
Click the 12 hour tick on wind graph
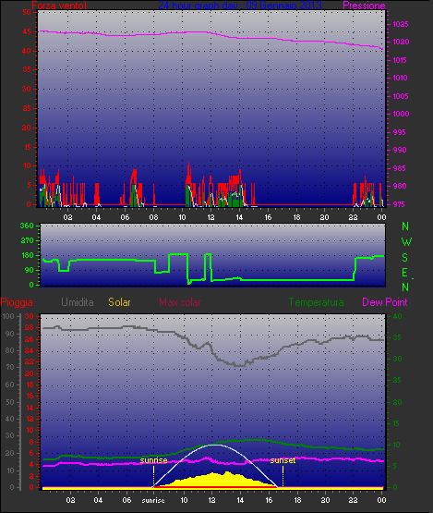pyautogui.click(x=210, y=217)
